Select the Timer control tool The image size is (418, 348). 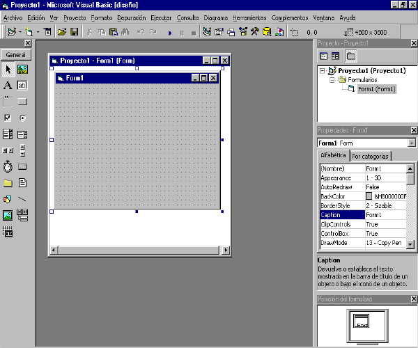tap(8, 166)
